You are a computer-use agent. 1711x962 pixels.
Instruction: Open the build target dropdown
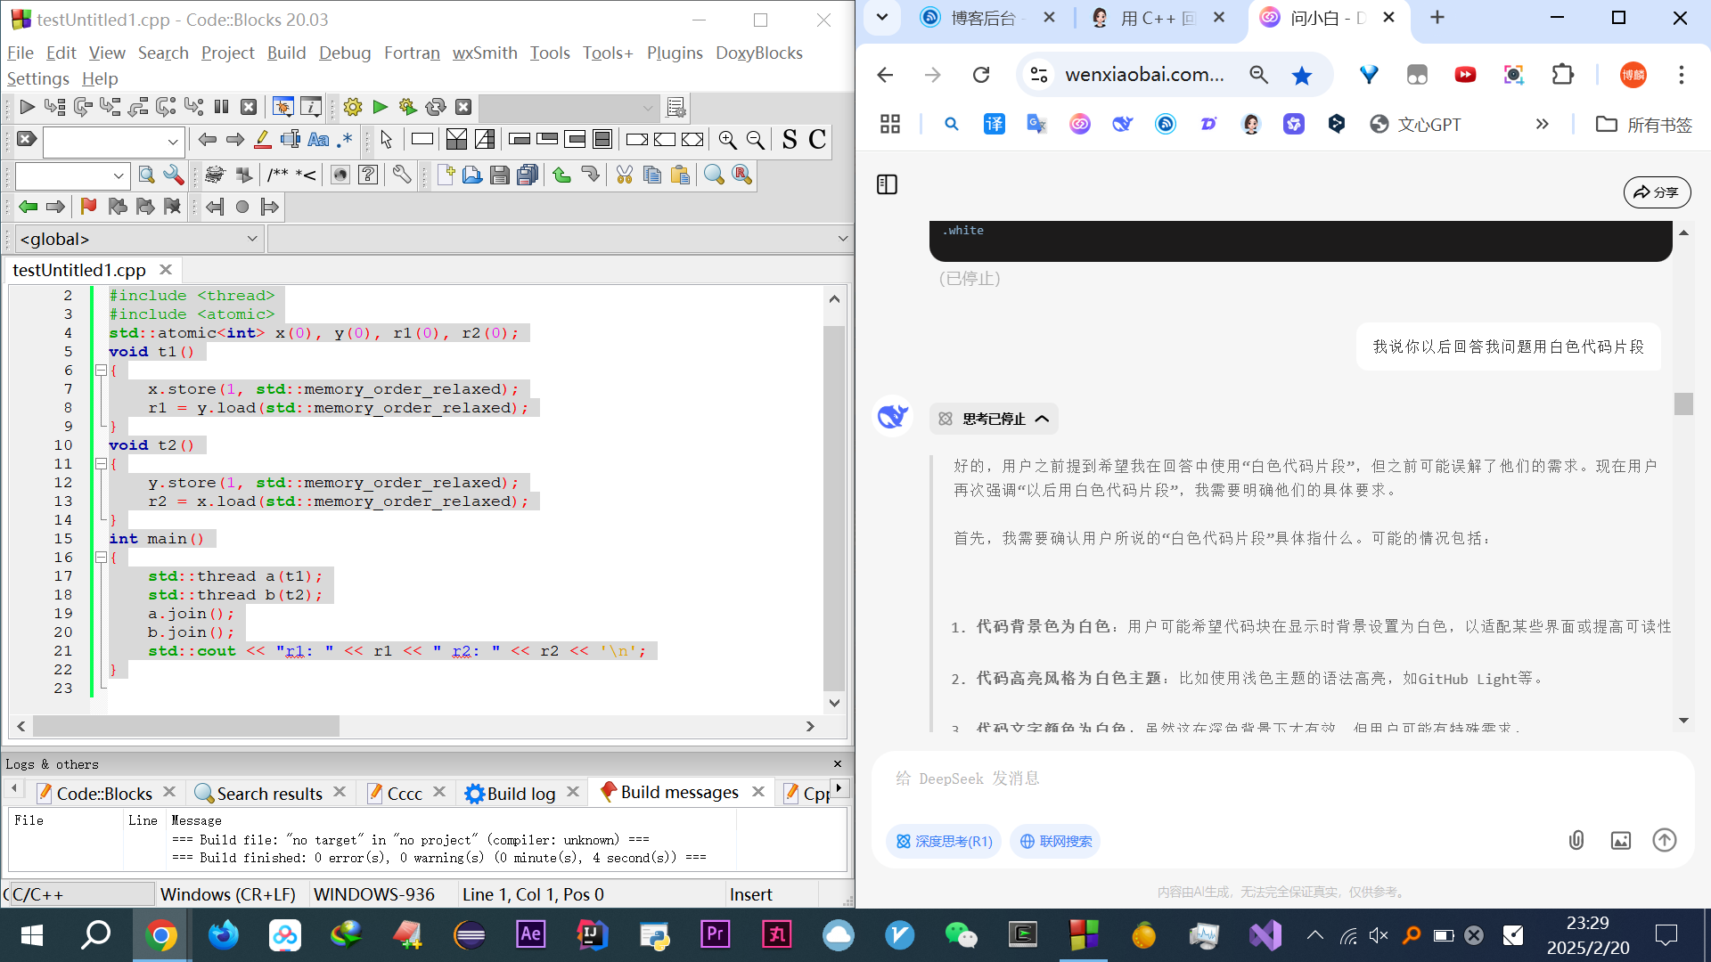click(x=569, y=108)
